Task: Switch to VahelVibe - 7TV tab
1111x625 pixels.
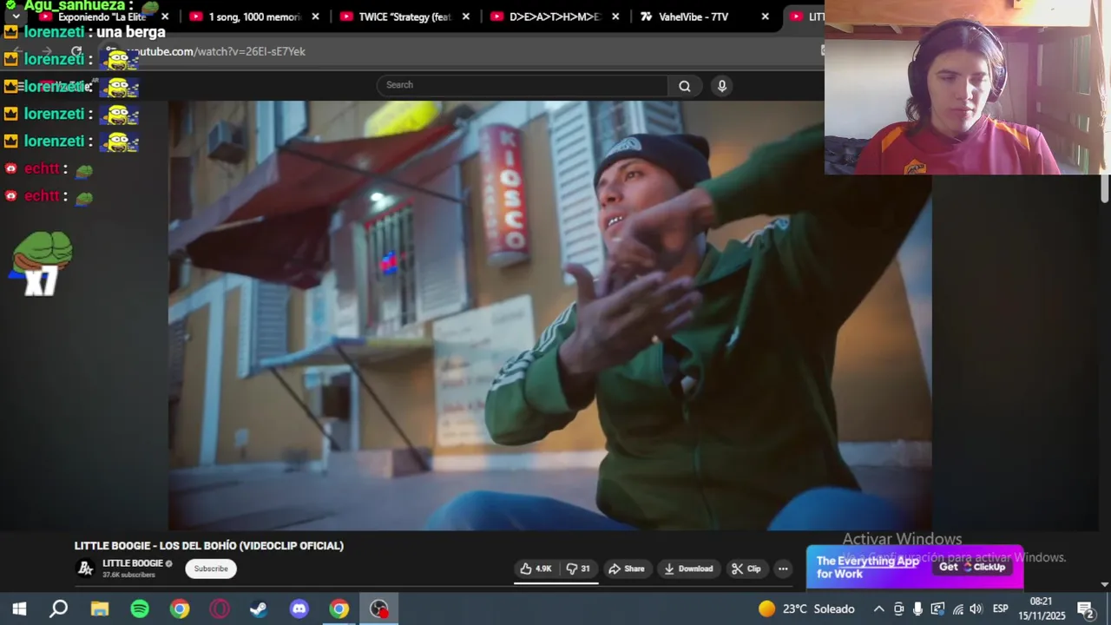Action: pos(705,16)
